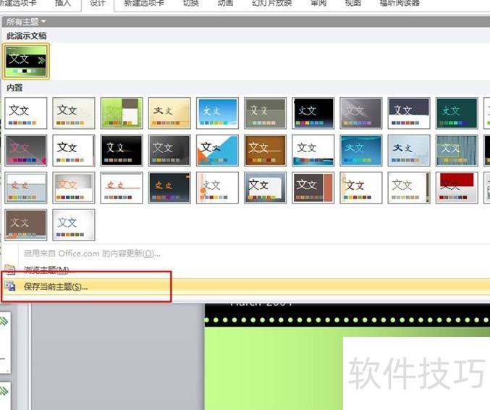Apply the dark brown theme with salmon sidebar
Viewport: 490px width, 410px height.
tap(313, 188)
